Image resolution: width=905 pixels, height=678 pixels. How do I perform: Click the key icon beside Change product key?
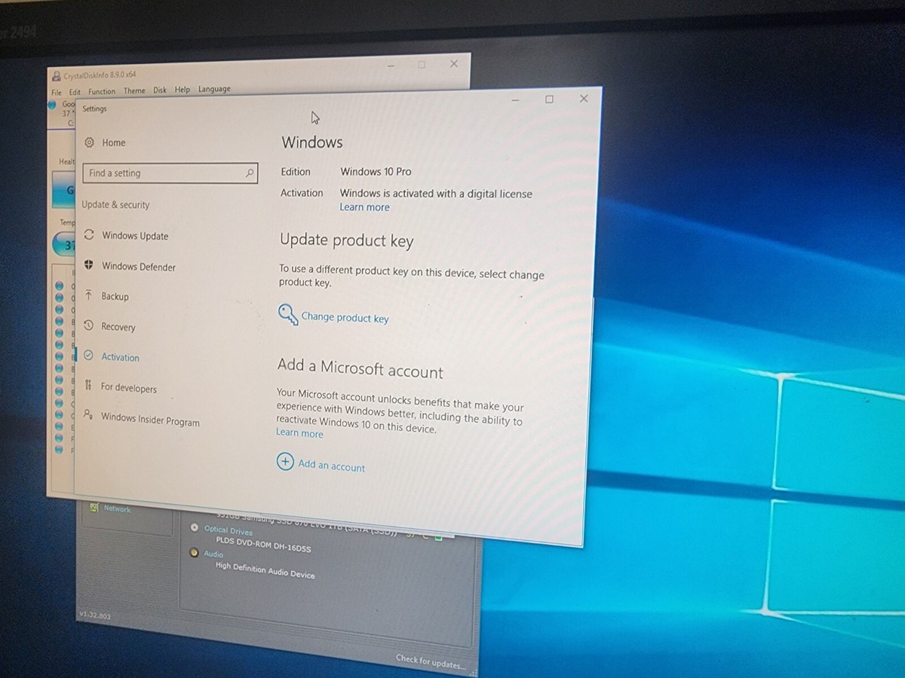288,315
